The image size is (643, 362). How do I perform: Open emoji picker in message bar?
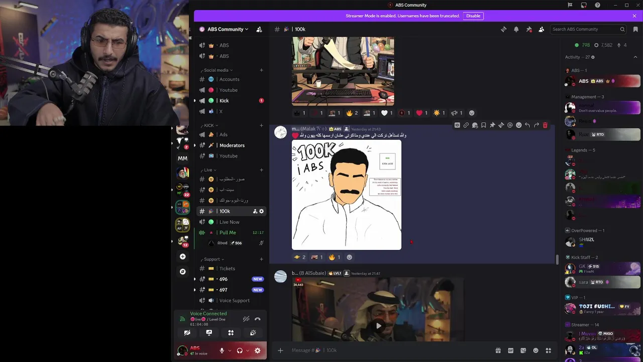point(535,350)
